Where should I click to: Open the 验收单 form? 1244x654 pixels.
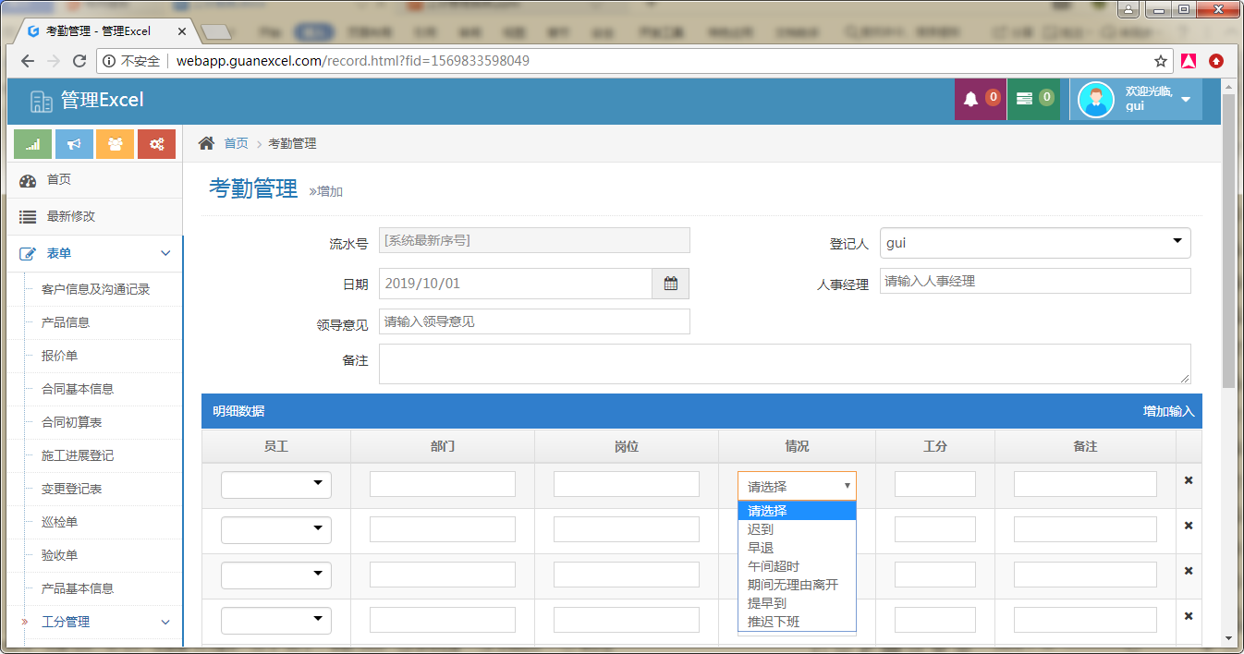[x=59, y=555]
